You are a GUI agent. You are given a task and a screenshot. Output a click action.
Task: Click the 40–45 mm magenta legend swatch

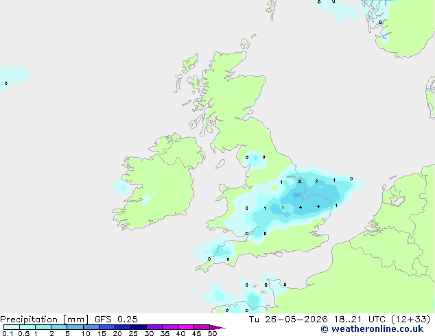point(186,327)
